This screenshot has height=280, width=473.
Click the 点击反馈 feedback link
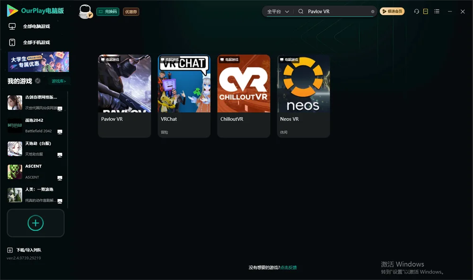[289, 268]
